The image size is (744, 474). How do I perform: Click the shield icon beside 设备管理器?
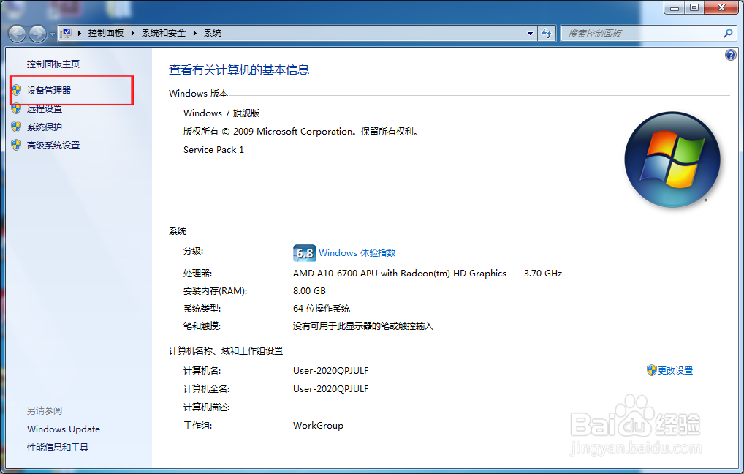coord(17,90)
